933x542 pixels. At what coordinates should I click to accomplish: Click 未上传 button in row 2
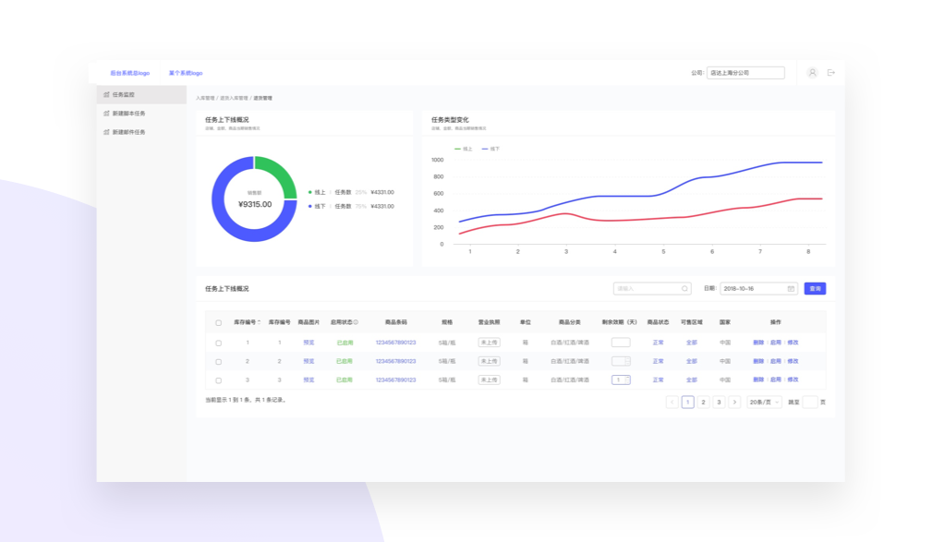tap(489, 361)
